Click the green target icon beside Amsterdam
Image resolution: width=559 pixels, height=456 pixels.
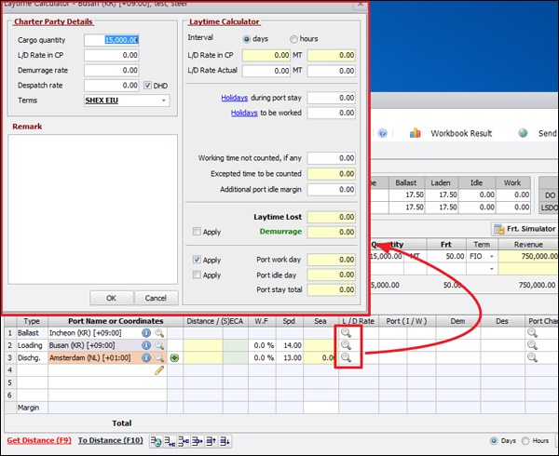click(x=174, y=357)
